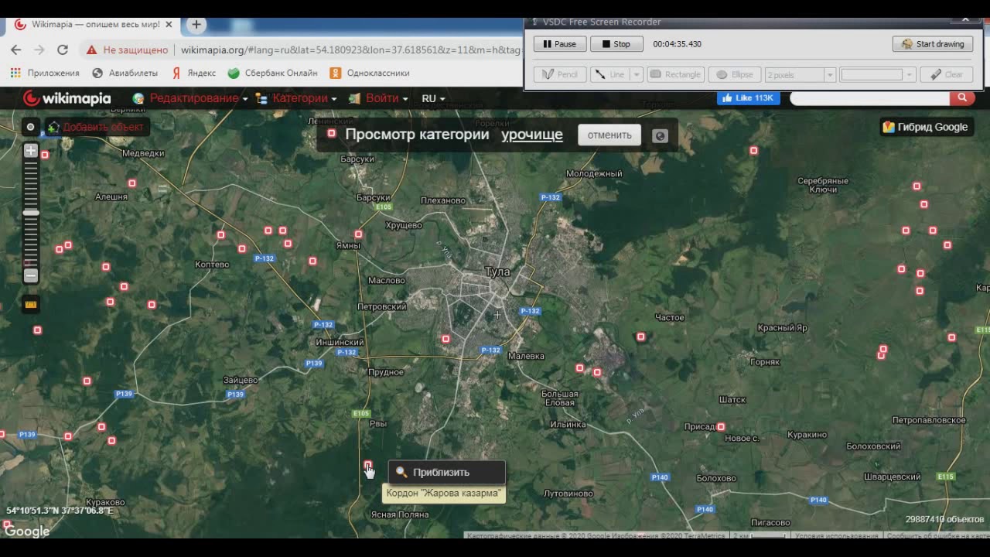Open the color combo box in VSDC recorder
This screenshot has height=557, width=990.
click(878, 75)
